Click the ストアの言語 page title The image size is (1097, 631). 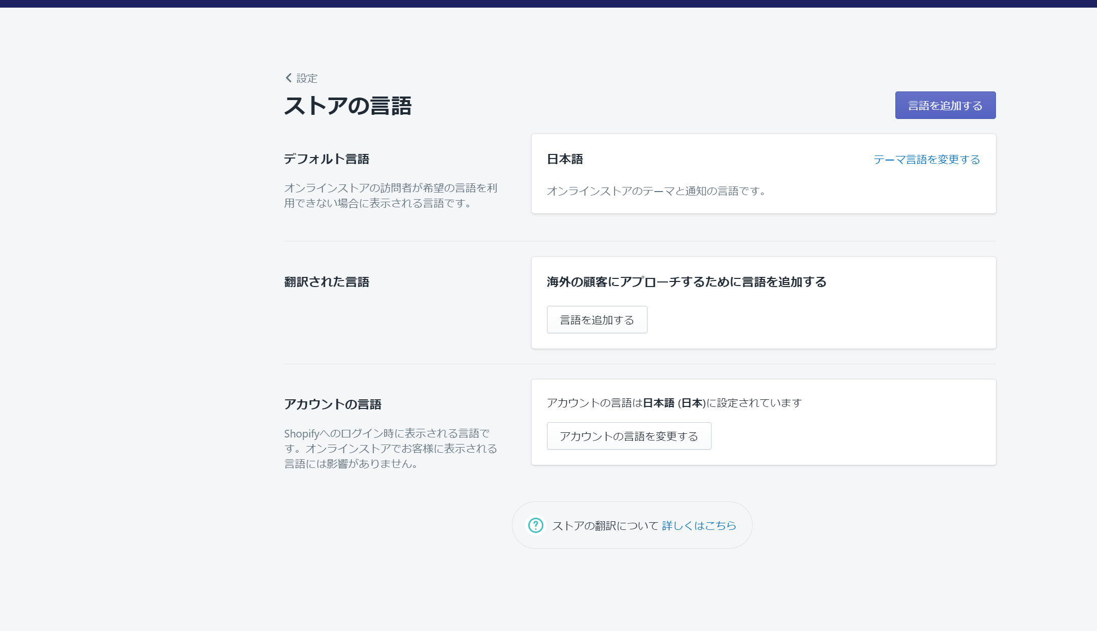tap(348, 106)
